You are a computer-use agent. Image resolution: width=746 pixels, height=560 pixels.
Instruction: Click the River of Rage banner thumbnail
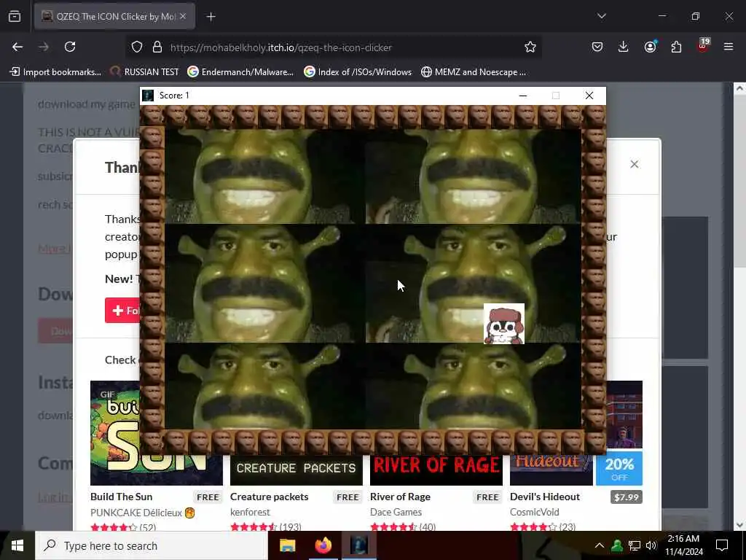coord(436,470)
